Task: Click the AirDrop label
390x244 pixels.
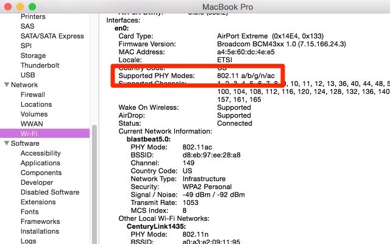Action: click(132, 115)
